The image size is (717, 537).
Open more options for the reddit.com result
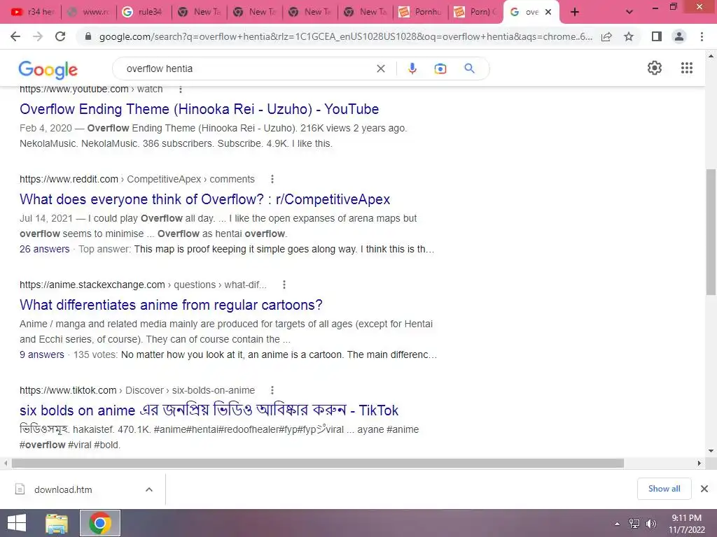pyautogui.click(x=272, y=179)
